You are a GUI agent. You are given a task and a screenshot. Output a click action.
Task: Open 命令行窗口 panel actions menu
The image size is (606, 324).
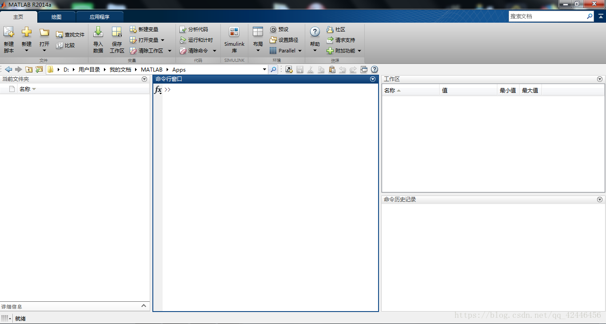pos(373,79)
